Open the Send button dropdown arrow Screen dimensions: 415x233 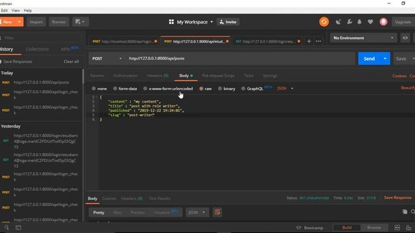point(385,59)
